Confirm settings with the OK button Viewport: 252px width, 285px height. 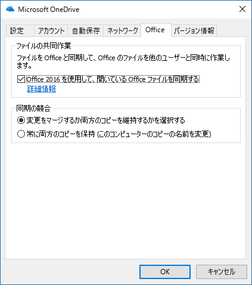(x=165, y=272)
